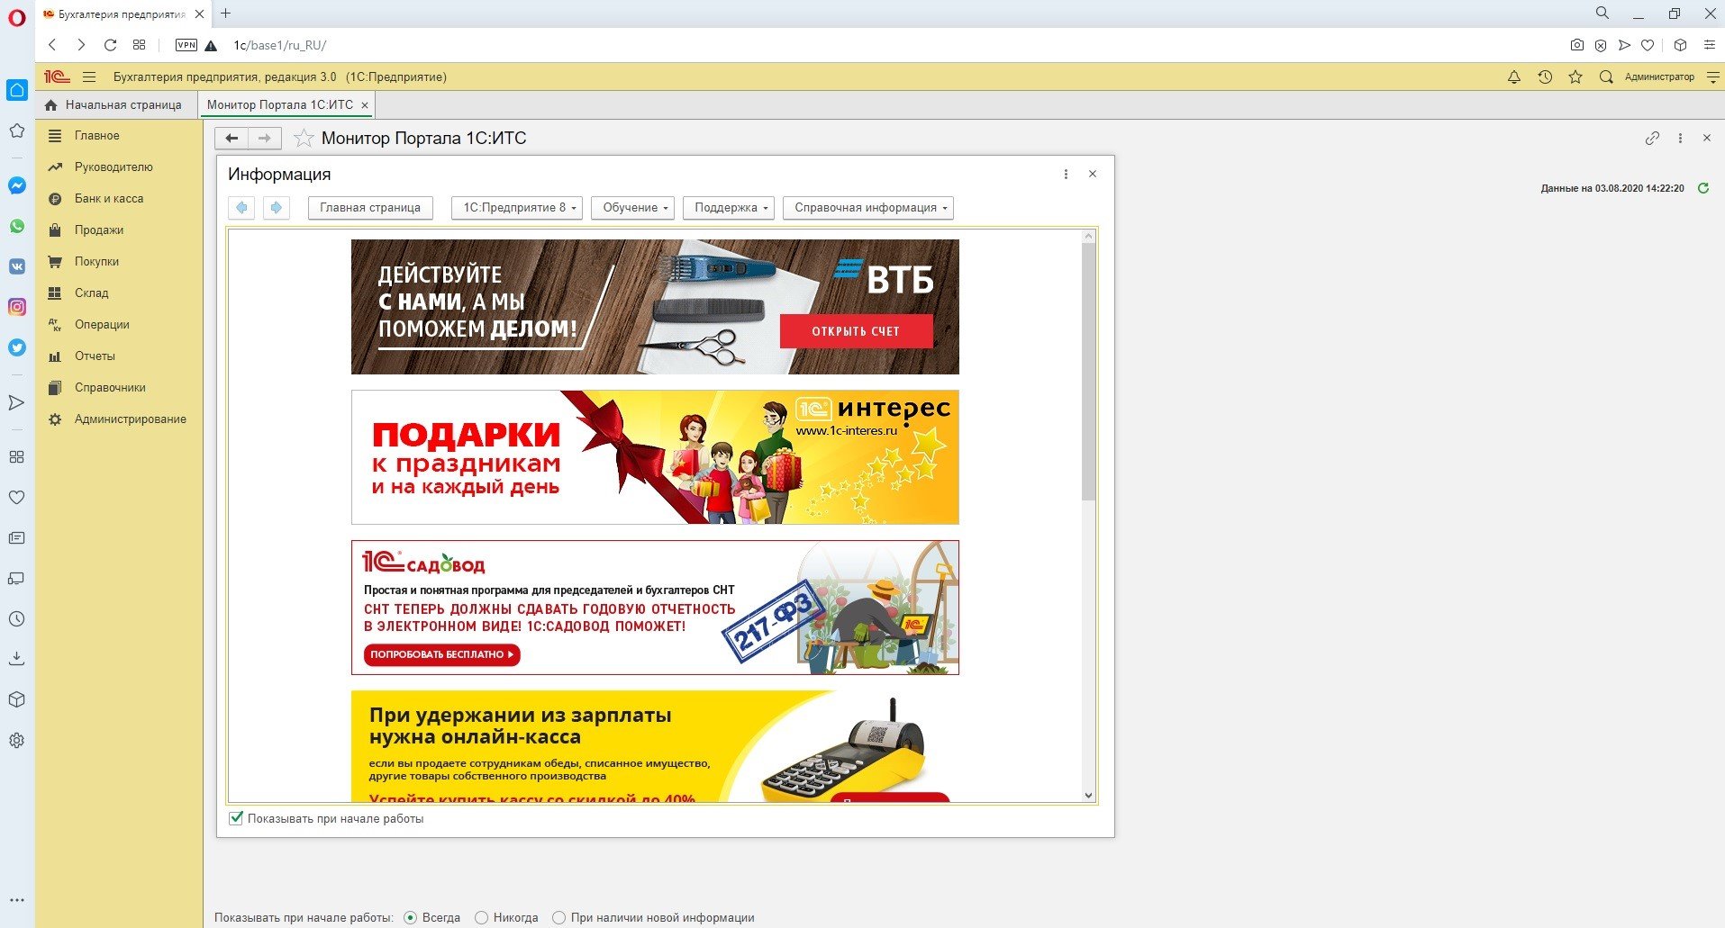Viewport: 1725px width, 928px height.
Task: Open the 1C notifications bell
Action: coord(1514,77)
